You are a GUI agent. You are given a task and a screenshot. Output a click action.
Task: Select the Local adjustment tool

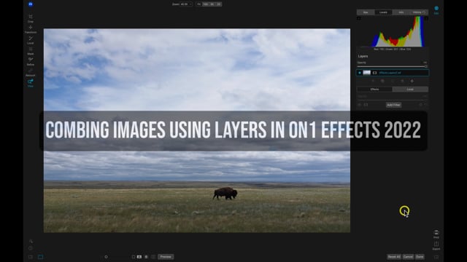[31, 40]
